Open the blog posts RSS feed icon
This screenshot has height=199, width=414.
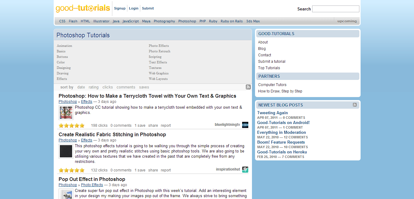(x=355, y=105)
